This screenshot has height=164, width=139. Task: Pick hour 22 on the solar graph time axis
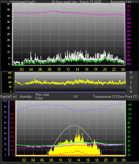[115, 160]
